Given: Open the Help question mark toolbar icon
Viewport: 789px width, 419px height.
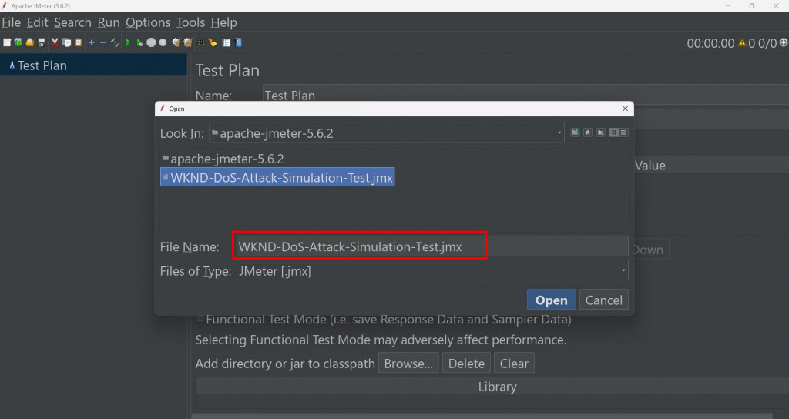Looking at the screenshot, I should (239, 43).
